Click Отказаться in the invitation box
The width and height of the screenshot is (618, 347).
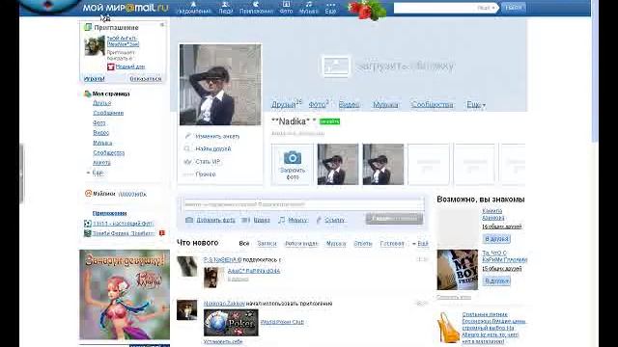(146, 79)
